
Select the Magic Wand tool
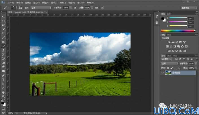(x=3, y=29)
